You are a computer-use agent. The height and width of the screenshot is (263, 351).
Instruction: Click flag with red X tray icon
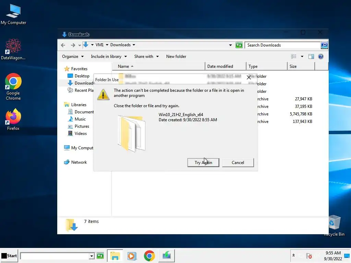click(x=309, y=256)
